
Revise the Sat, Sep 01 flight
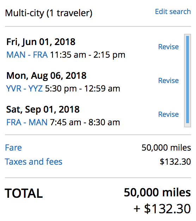click(168, 114)
